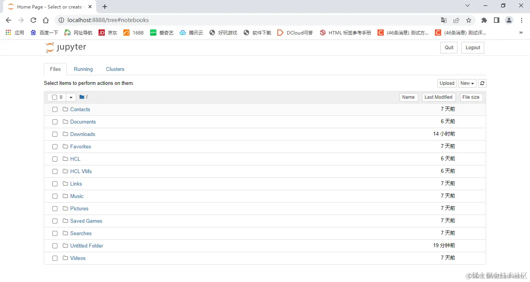Open Chrome three-dot menu

521,20
